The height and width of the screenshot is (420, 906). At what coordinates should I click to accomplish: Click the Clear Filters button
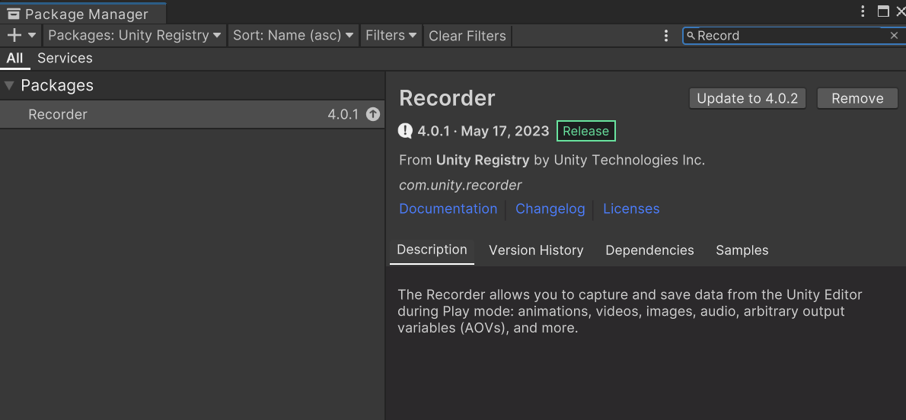click(467, 36)
